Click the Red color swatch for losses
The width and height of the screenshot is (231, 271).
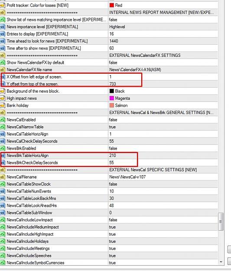112,5
